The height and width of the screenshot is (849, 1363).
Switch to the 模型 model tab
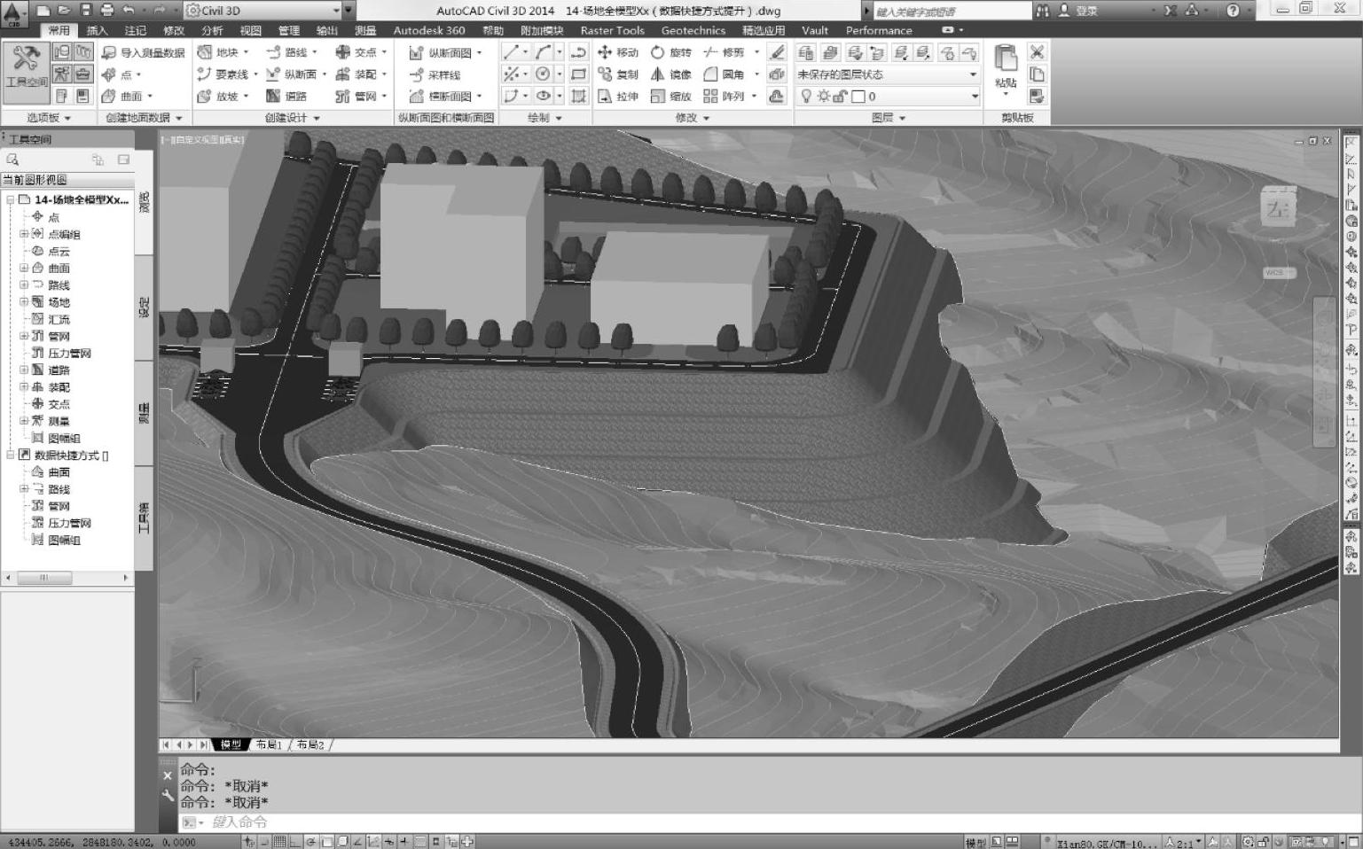tap(231, 744)
